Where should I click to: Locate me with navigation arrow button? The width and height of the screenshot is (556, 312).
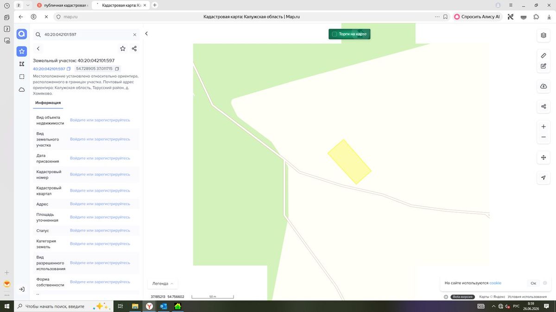[543, 177]
